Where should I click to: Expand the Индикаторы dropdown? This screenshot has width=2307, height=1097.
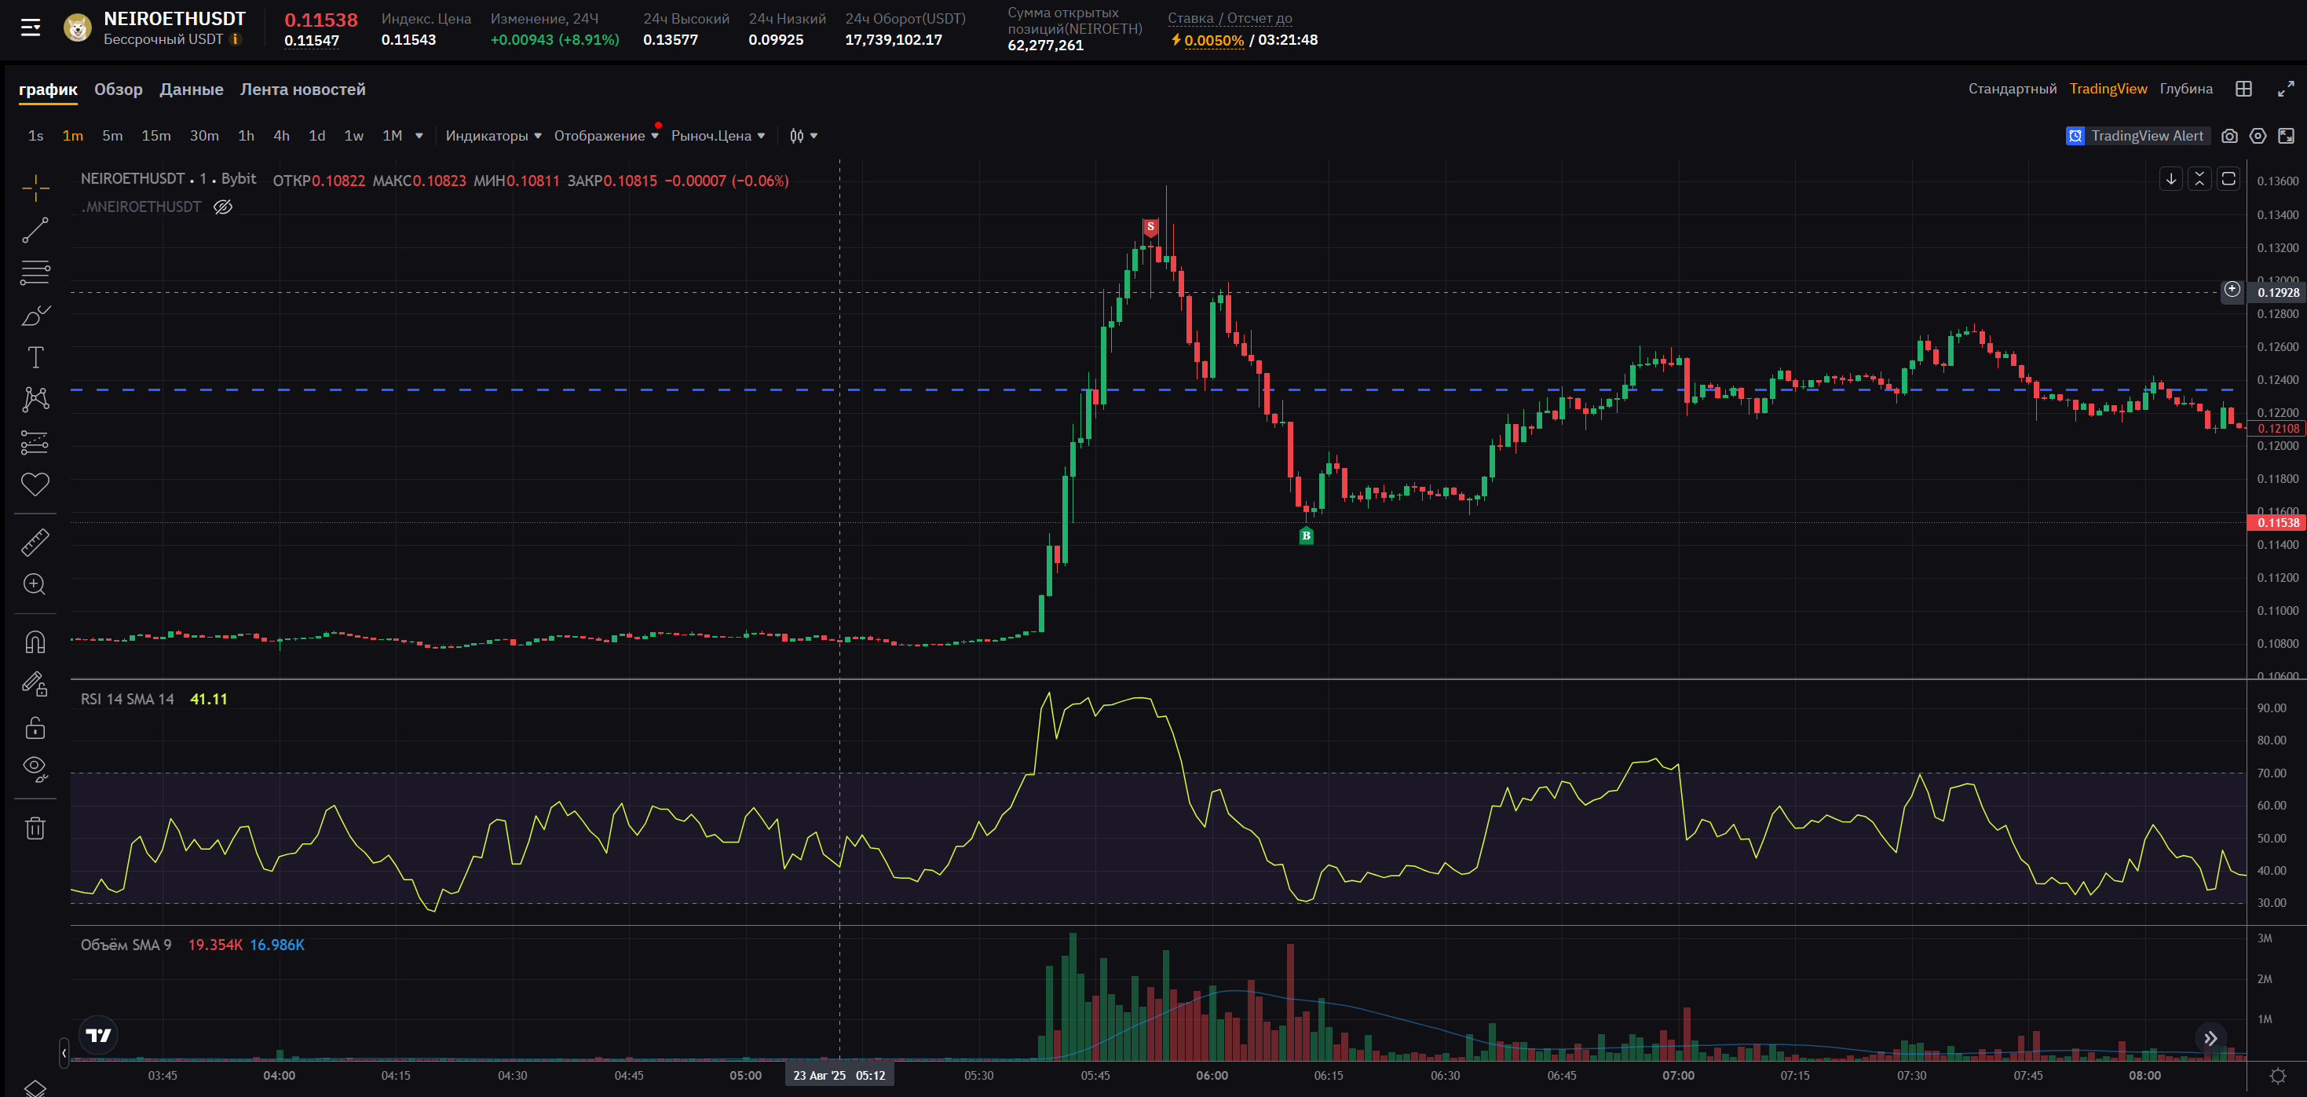coord(492,136)
